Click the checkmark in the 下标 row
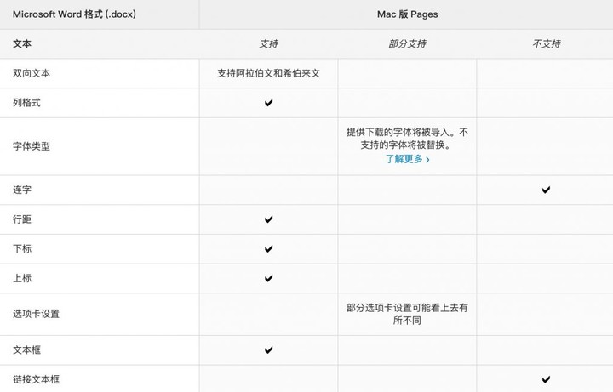This screenshot has width=613, height=392. pyautogui.click(x=268, y=248)
